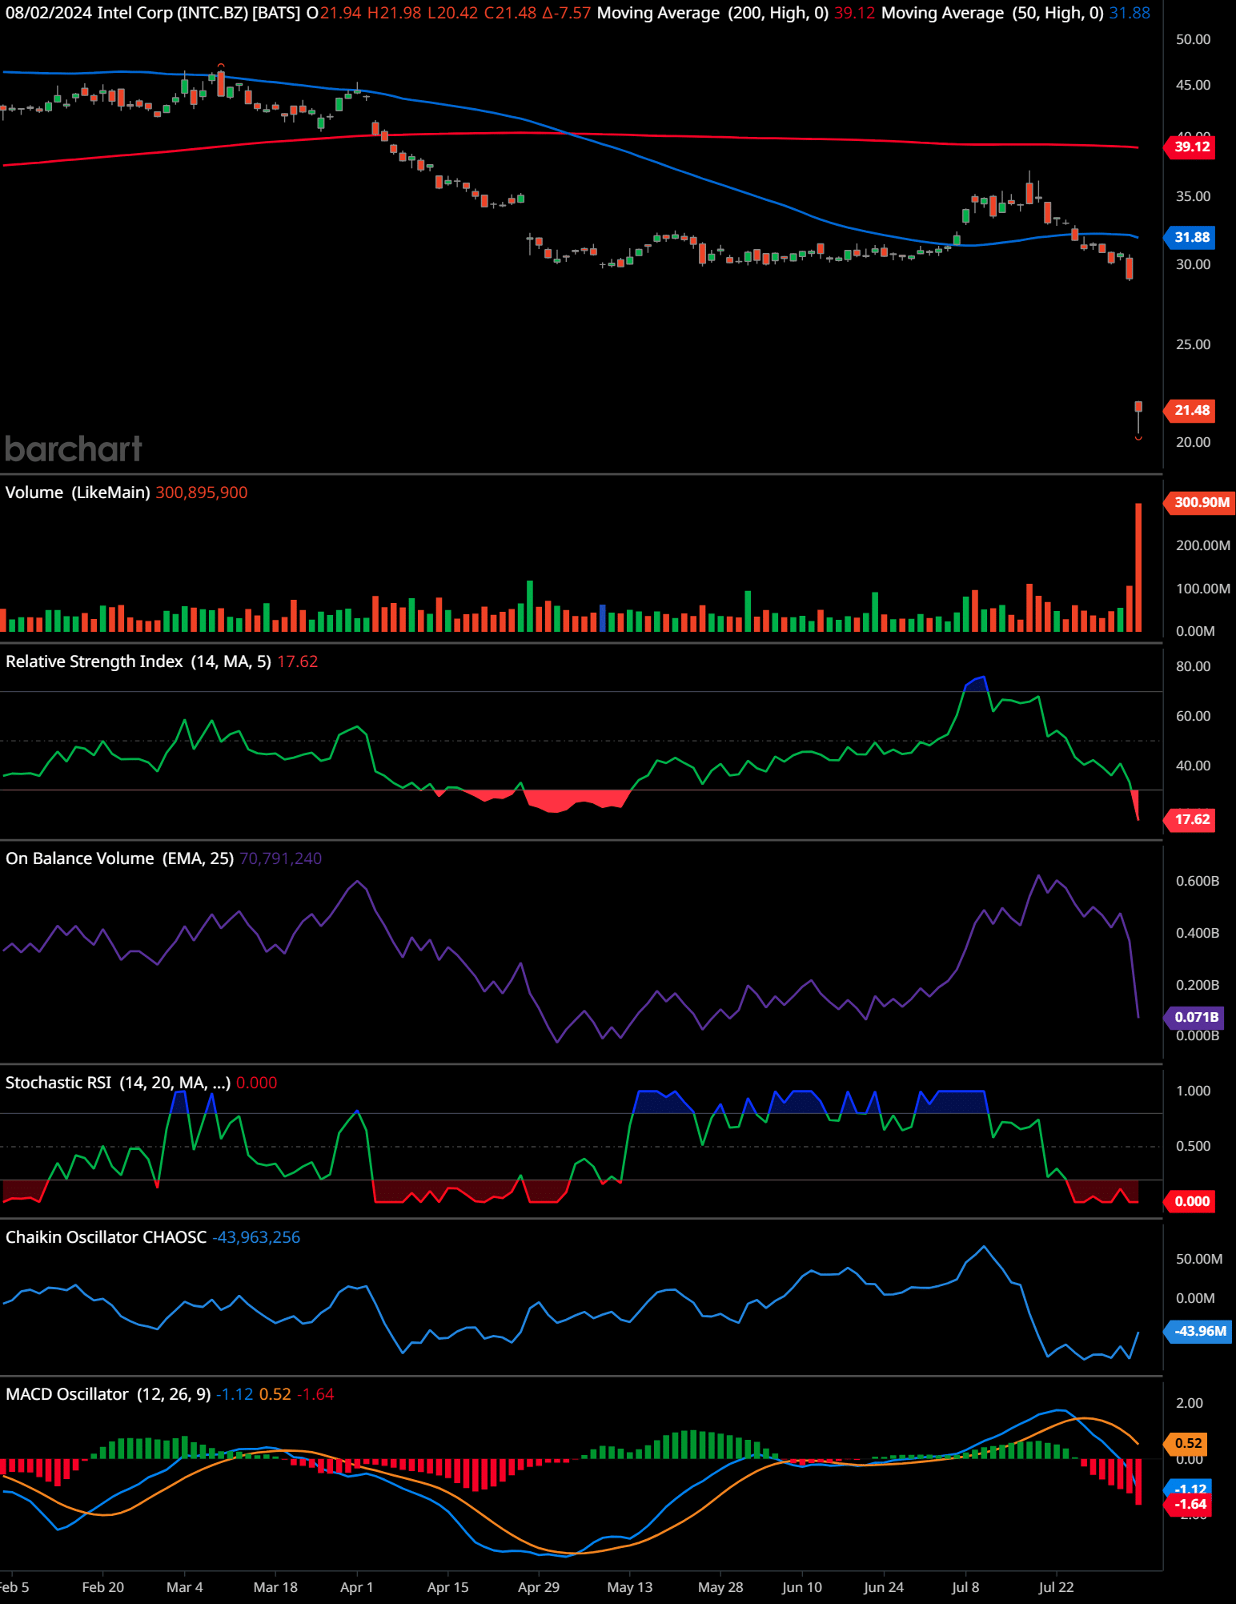Click the Volume reading 300,895,900
The image size is (1236, 1604).
point(202,492)
